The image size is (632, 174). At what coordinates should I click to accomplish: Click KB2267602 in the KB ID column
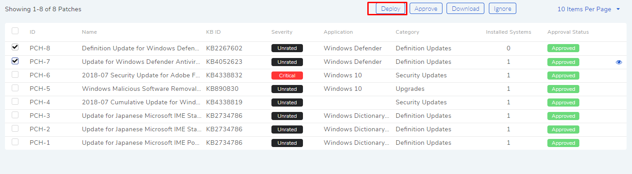click(224, 48)
